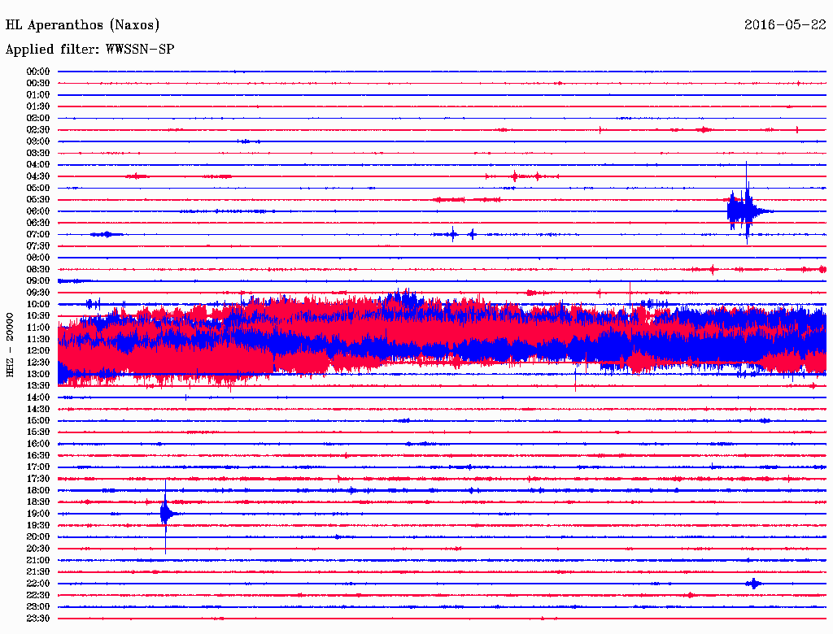833x634 pixels.
Task: Select the 04:30 time label
Action: (38, 176)
